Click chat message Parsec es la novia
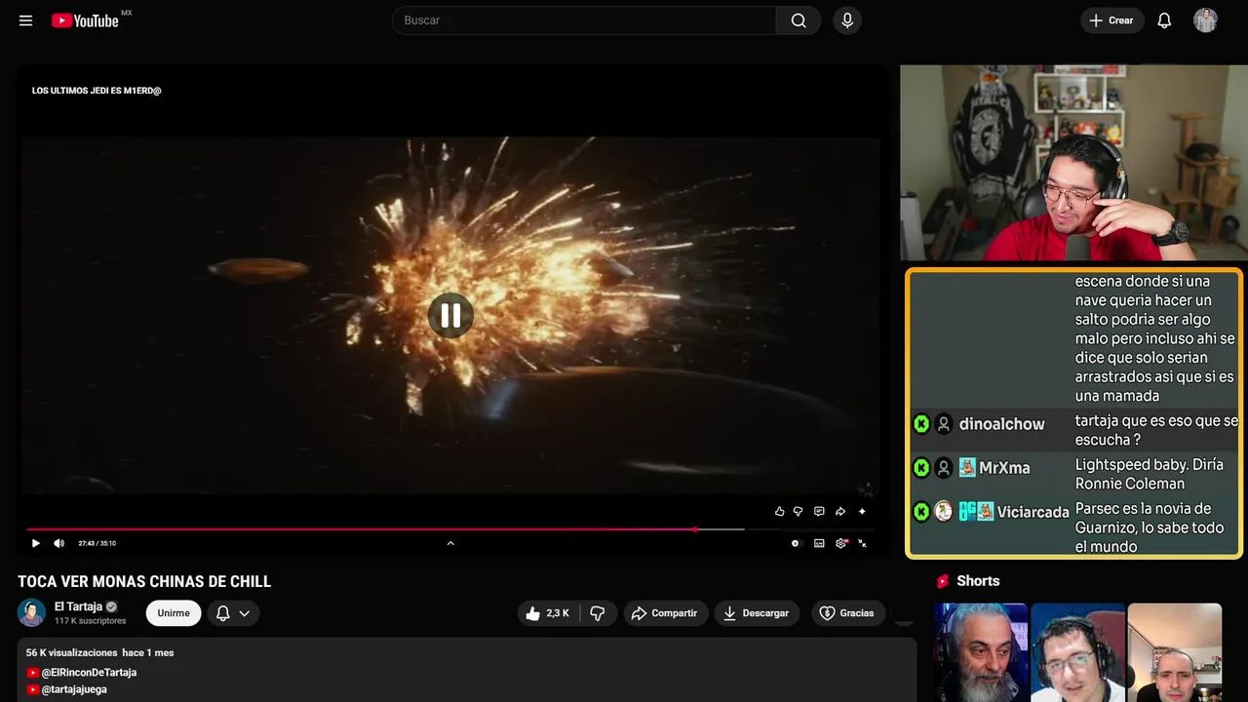This screenshot has height=702, width=1248. [1149, 527]
